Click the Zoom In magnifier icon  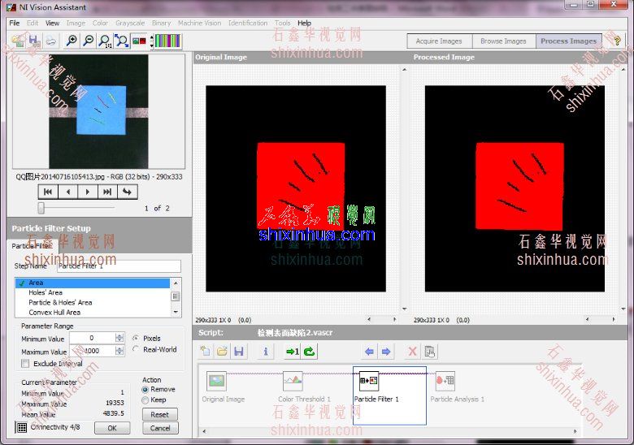coord(71,41)
